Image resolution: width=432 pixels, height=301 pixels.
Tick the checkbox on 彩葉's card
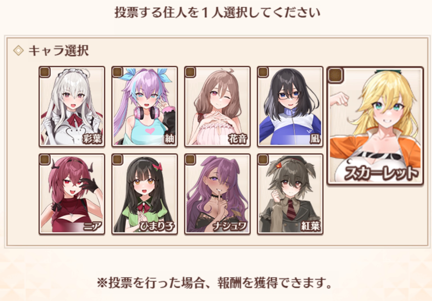pyautogui.click(x=45, y=72)
